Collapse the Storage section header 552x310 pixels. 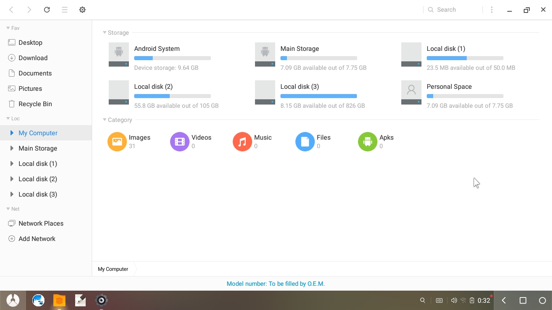pyautogui.click(x=105, y=33)
